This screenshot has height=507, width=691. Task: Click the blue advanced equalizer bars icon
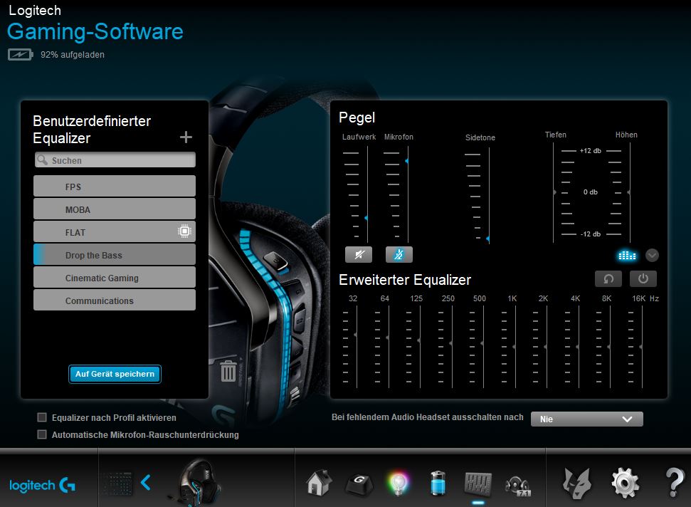click(627, 255)
